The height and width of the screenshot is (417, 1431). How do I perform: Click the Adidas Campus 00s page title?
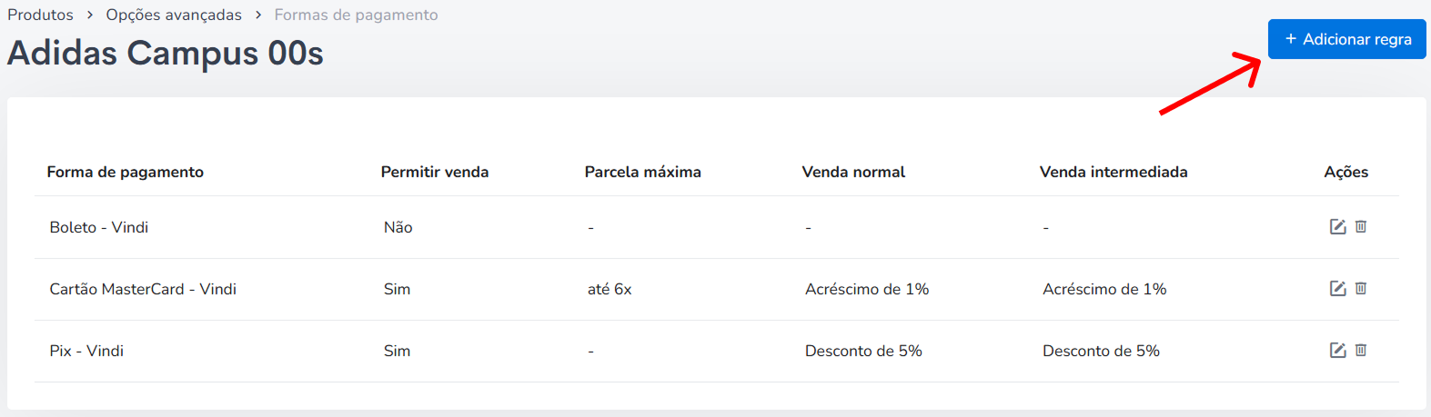click(166, 53)
